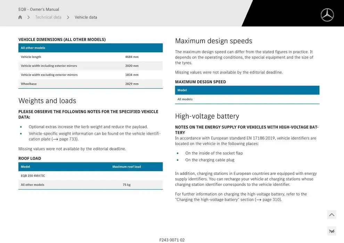Click the chevron after the home icon

click(x=28, y=17)
